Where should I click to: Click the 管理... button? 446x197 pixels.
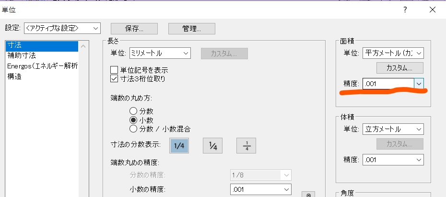[191, 29]
